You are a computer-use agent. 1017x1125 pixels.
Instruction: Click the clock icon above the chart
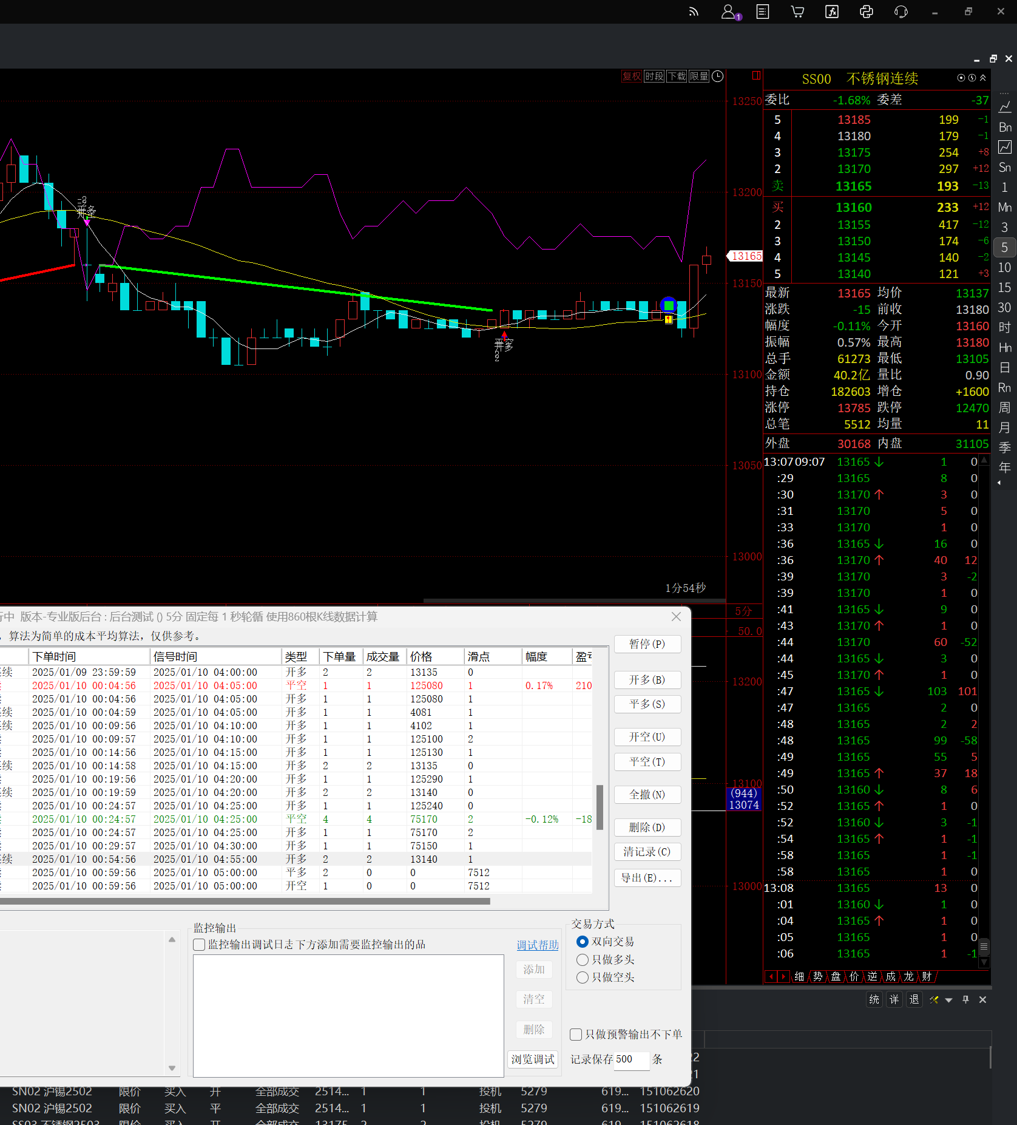tap(717, 76)
